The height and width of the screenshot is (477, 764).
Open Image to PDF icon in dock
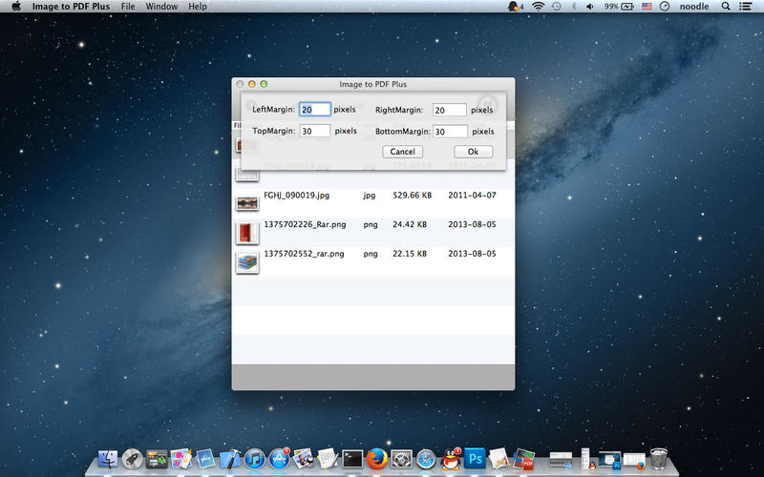524,459
